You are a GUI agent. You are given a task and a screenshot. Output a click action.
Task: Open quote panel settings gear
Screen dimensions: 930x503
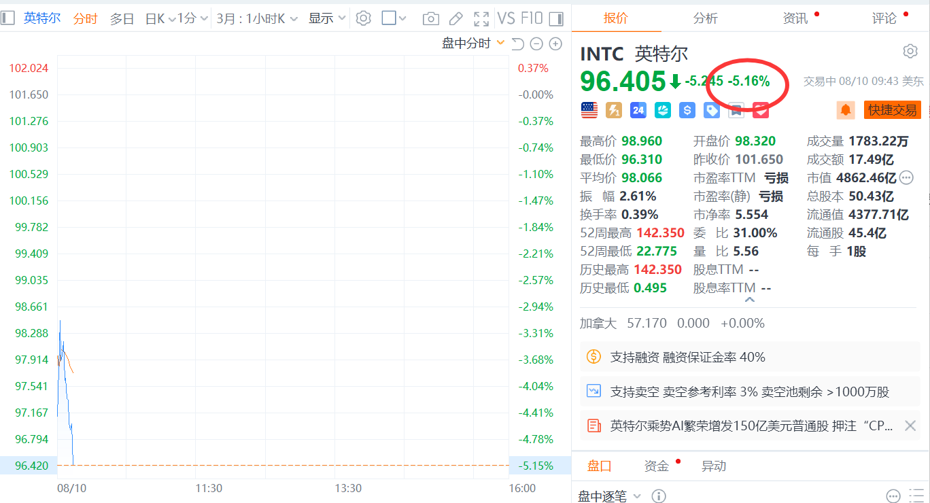click(910, 51)
